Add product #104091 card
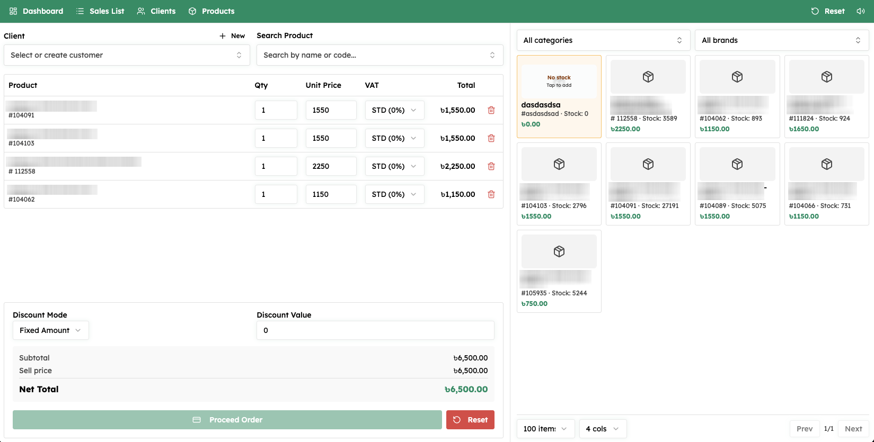 point(648,184)
